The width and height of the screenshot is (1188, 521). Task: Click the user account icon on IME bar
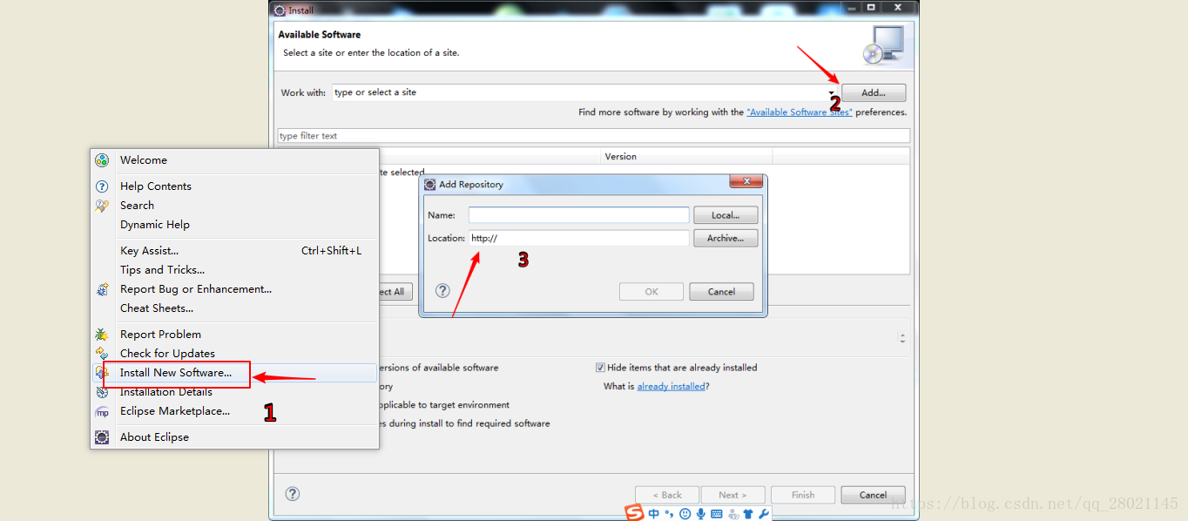pos(733,514)
